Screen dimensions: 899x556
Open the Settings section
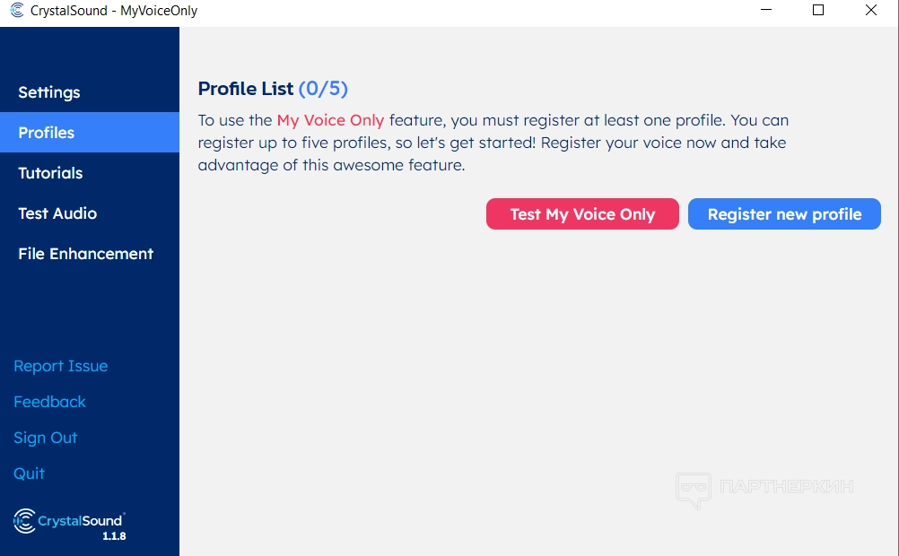(x=49, y=92)
